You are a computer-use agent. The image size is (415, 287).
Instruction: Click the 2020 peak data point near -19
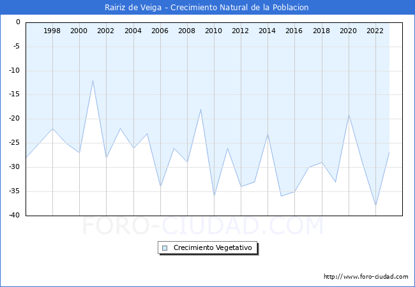click(349, 115)
